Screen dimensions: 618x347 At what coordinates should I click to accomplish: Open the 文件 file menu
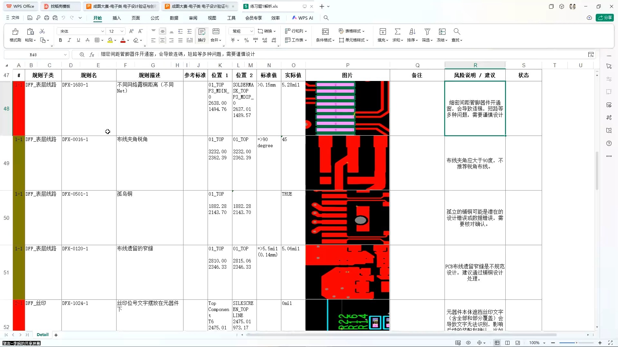pos(13,18)
